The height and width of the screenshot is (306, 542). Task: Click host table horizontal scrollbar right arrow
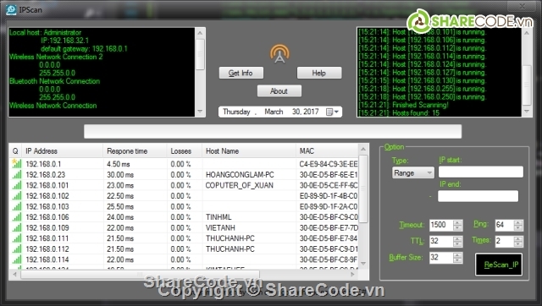(352, 275)
